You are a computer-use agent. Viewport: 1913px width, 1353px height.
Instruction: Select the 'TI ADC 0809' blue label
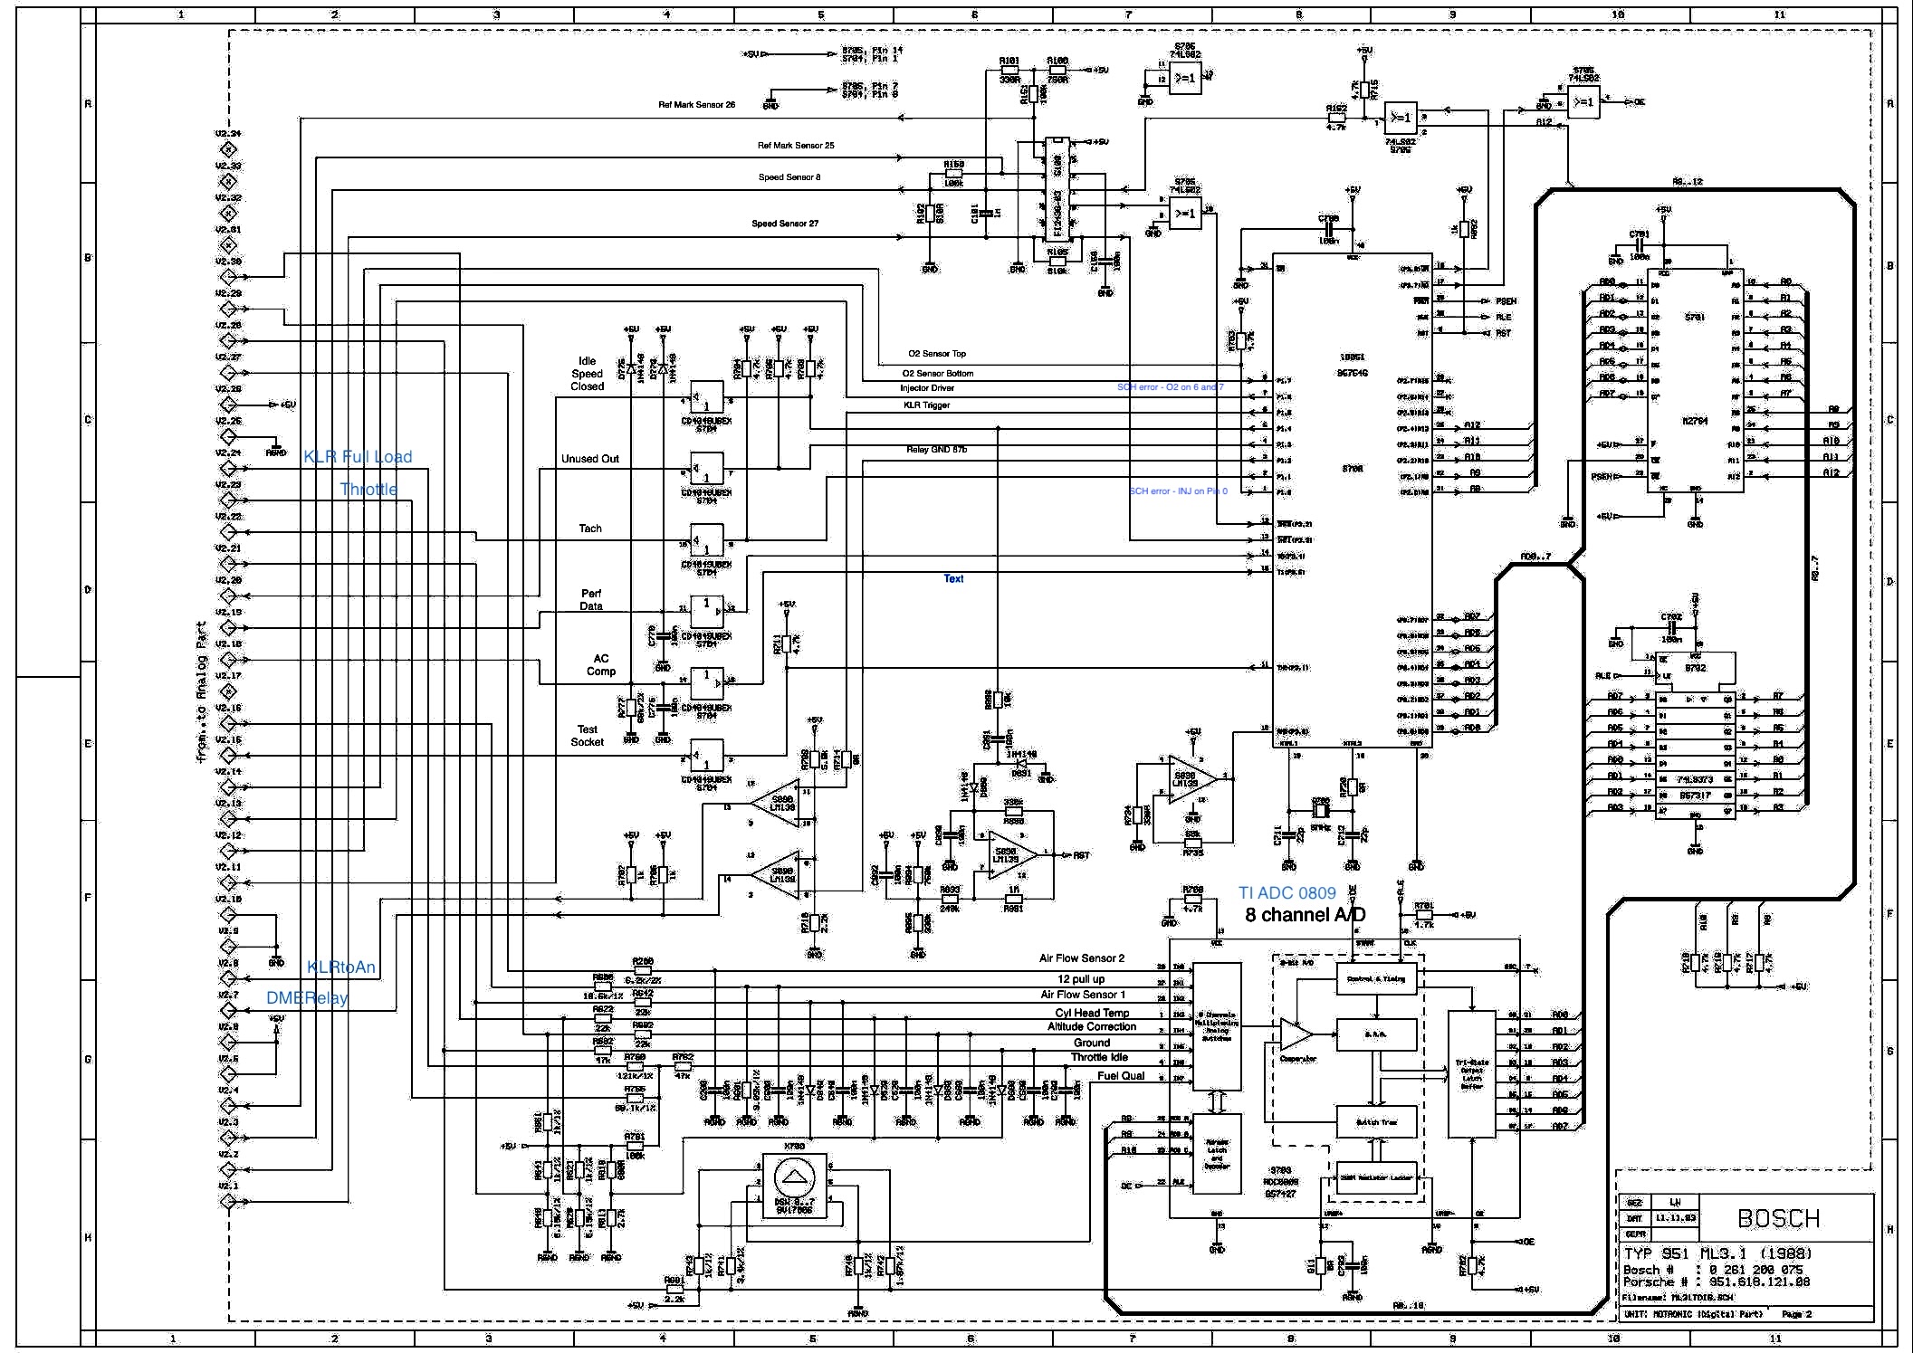coord(1287,893)
